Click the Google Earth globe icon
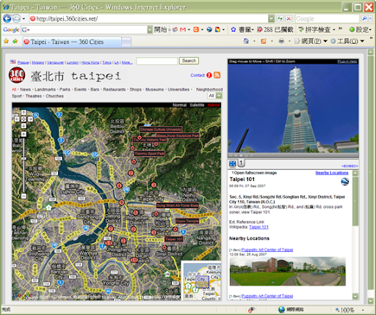376x315 pixels. pyautogui.click(x=345, y=182)
